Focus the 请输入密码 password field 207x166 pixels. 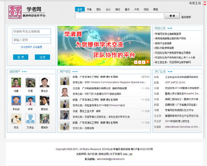pyautogui.click(x=31, y=40)
